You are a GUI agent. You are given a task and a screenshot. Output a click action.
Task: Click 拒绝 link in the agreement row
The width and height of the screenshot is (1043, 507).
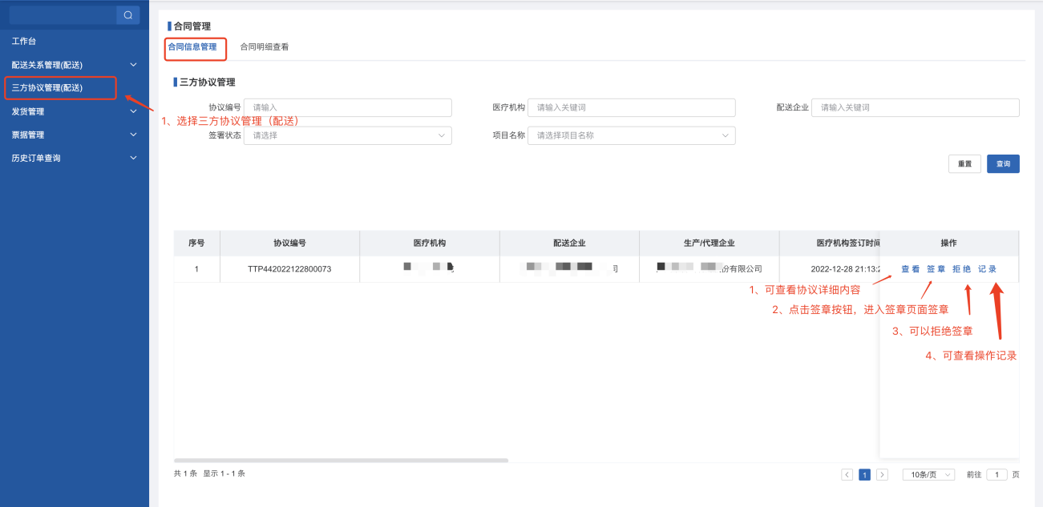(x=961, y=269)
